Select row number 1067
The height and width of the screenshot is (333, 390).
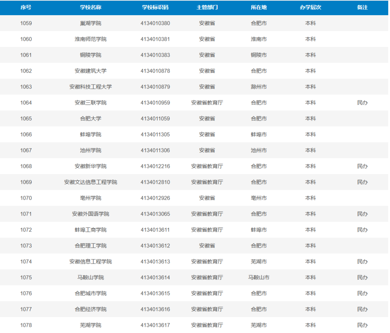pos(26,151)
